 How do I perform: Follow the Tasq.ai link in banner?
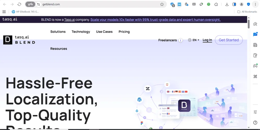coord(69,20)
